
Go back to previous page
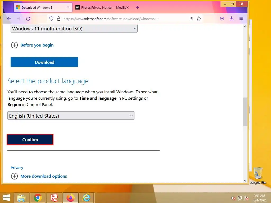pyautogui.click(x=9, y=19)
